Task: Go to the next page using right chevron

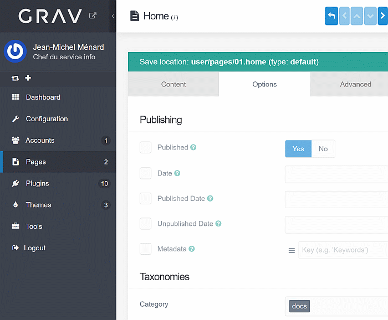Action: tap(382, 16)
